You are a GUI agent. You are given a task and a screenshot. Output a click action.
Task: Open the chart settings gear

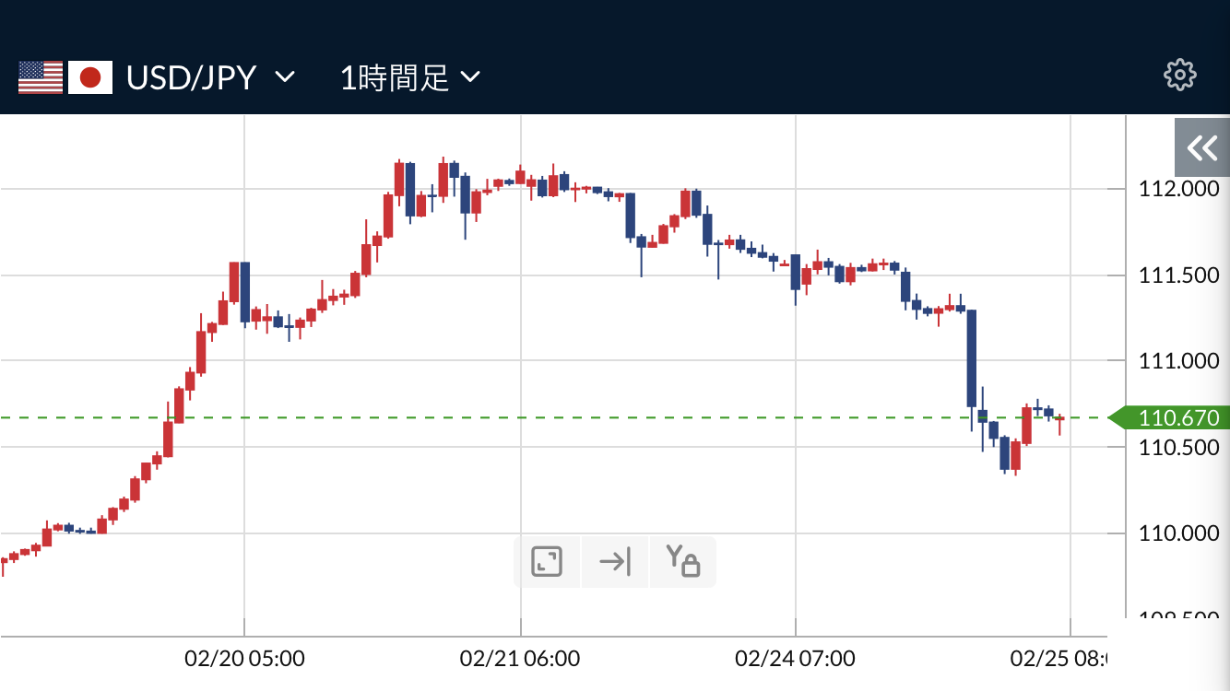(x=1179, y=76)
